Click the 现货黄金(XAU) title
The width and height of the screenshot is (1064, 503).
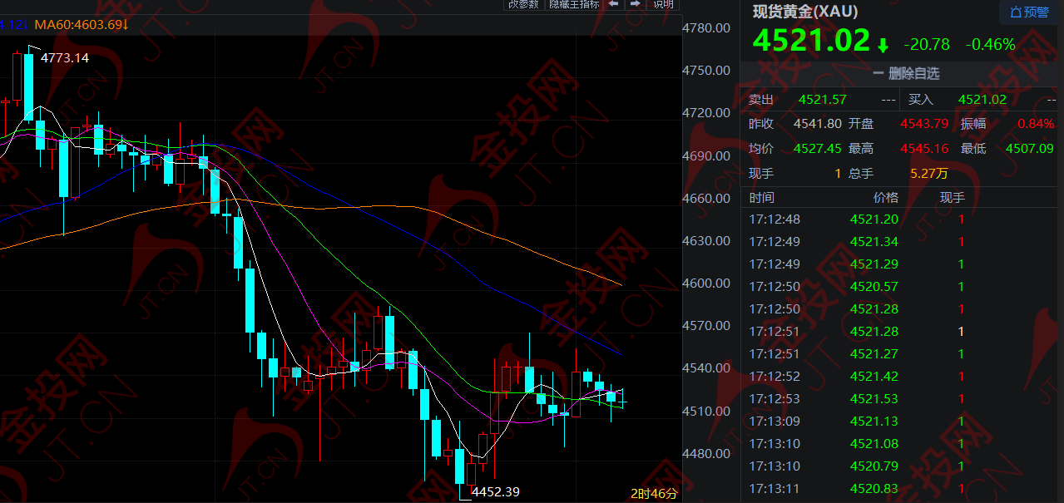coord(805,11)
